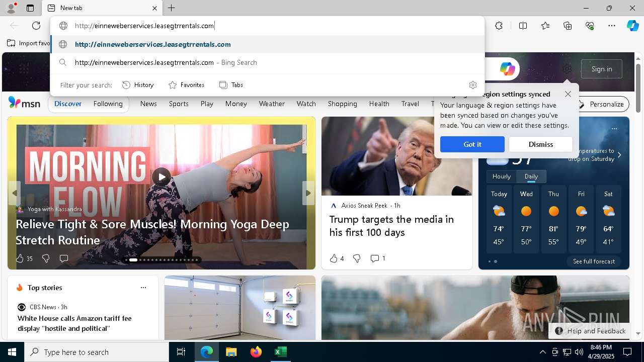Filter search by History
The height and width of the screenshot is (362, 644).
[138, 85]
